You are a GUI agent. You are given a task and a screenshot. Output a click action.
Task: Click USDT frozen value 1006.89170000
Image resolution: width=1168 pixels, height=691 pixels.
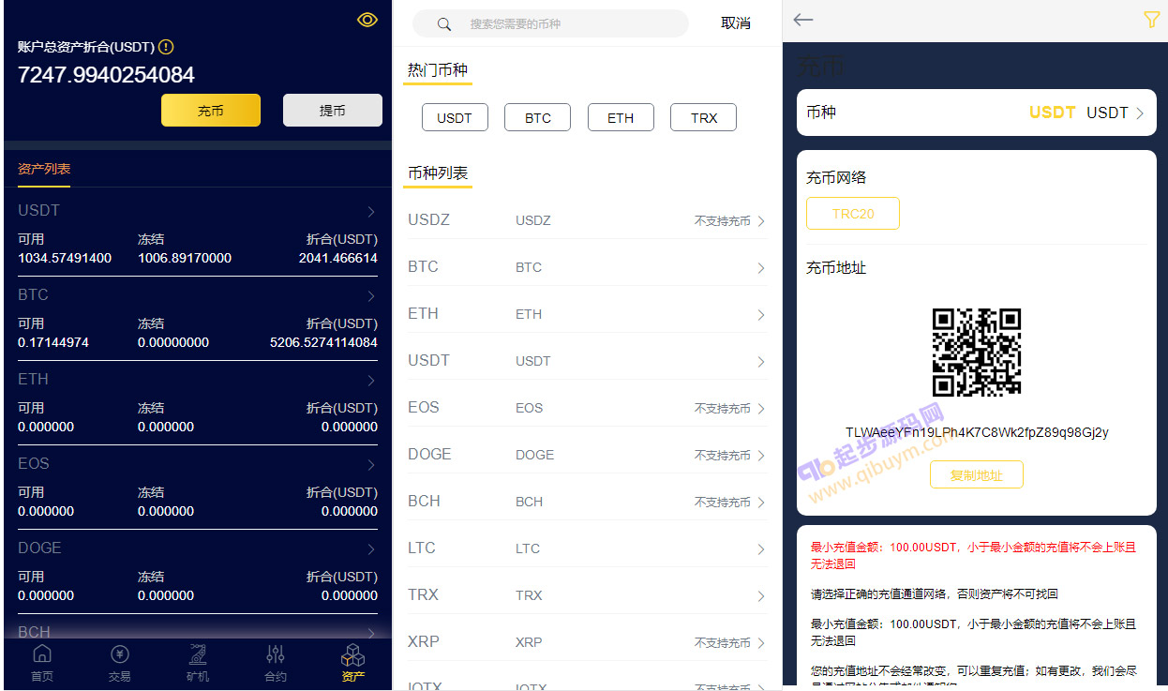pyautogui.click(x=185, y=258)
